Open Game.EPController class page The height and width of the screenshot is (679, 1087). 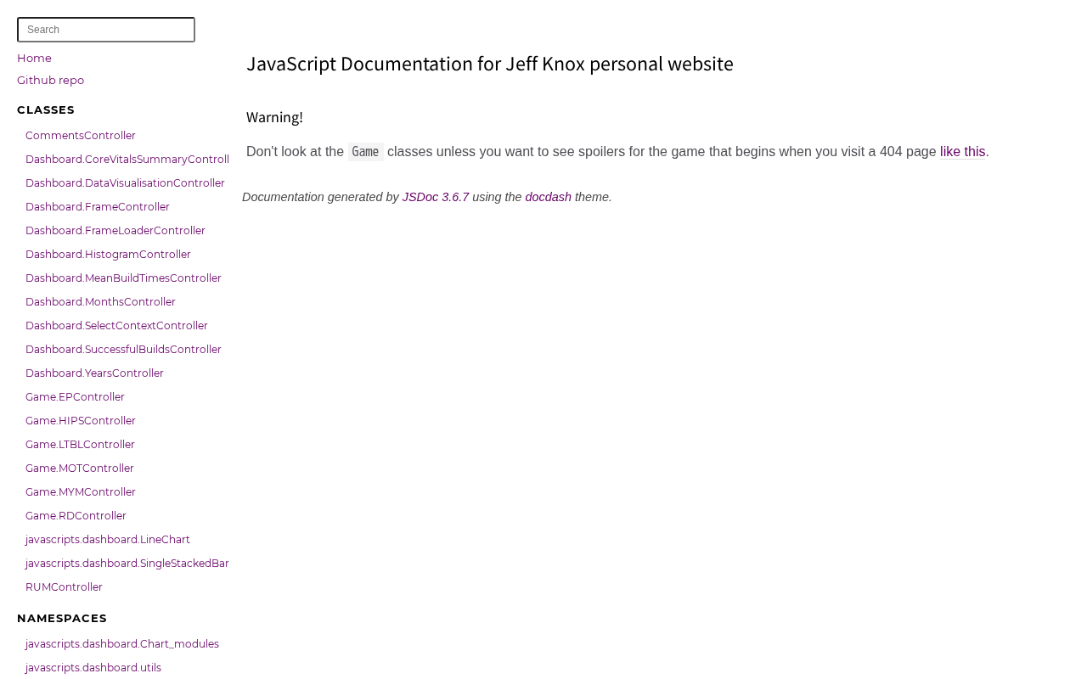click(75, 397)
